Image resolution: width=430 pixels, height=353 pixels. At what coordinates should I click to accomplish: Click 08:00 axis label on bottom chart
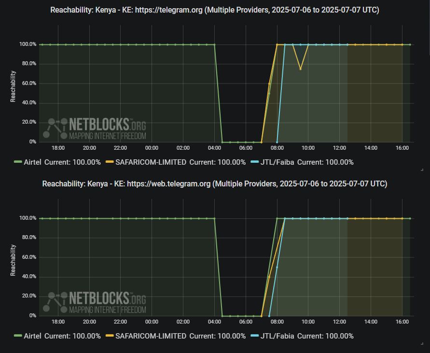(x=277, y=322)
